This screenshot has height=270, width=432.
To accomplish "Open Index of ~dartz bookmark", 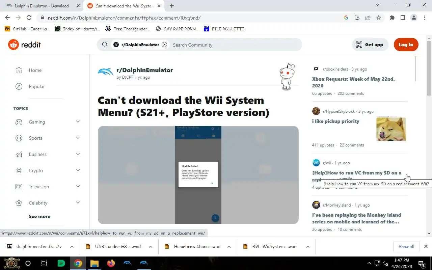I will coord(78,29).
